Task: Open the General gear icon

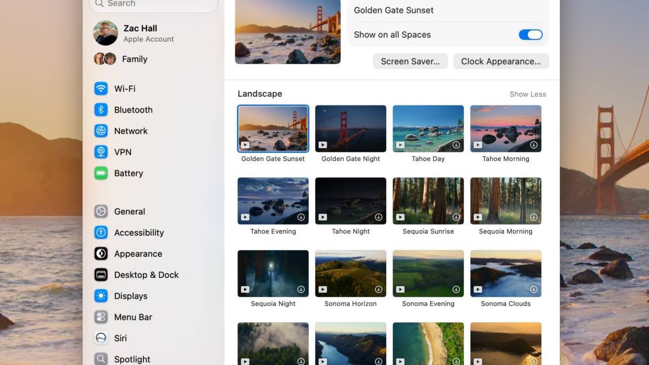Action: pyautogui.click(x=101, y=211)
